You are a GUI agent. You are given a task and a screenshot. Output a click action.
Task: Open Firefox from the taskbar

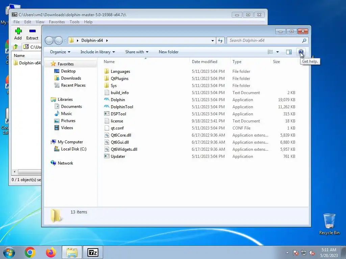[51, 252]
